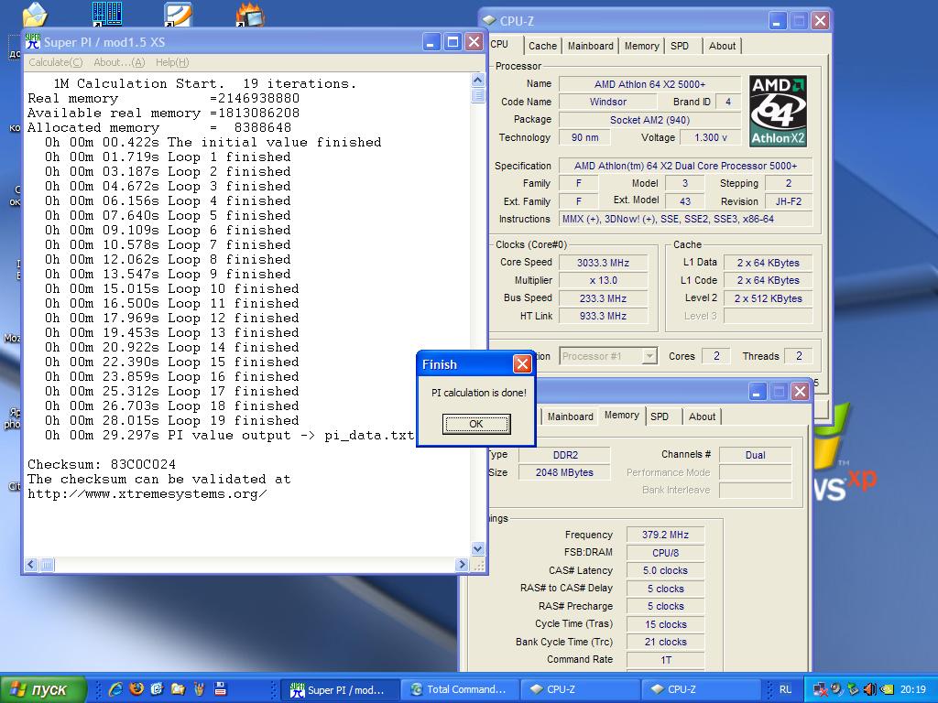Click Super PI scrollbar up arrow

tap(477, 80)
